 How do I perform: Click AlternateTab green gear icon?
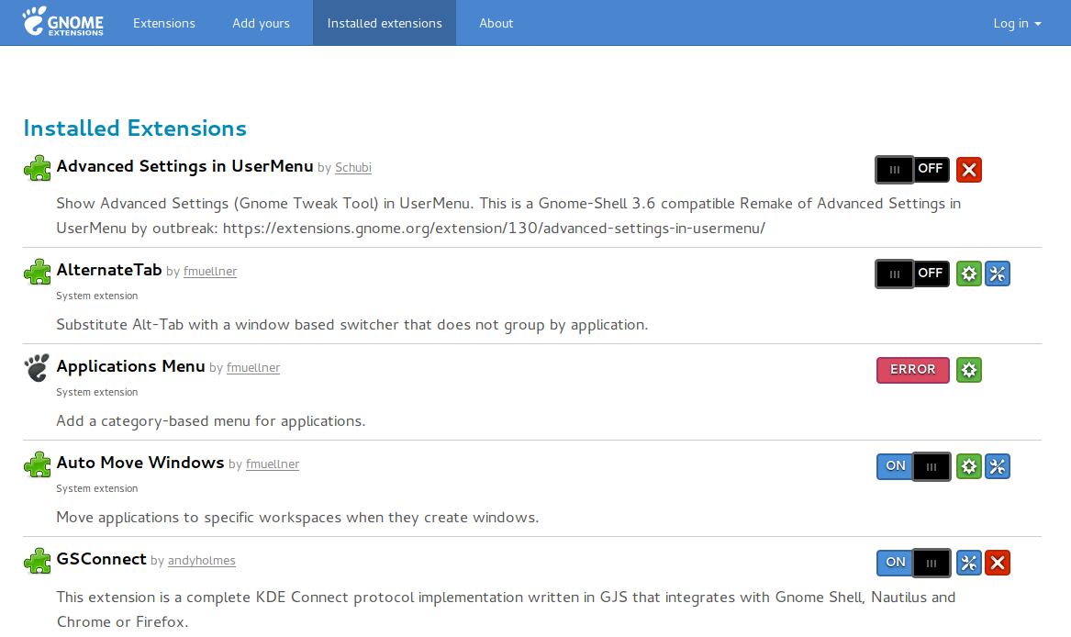(x=968, y=274)
